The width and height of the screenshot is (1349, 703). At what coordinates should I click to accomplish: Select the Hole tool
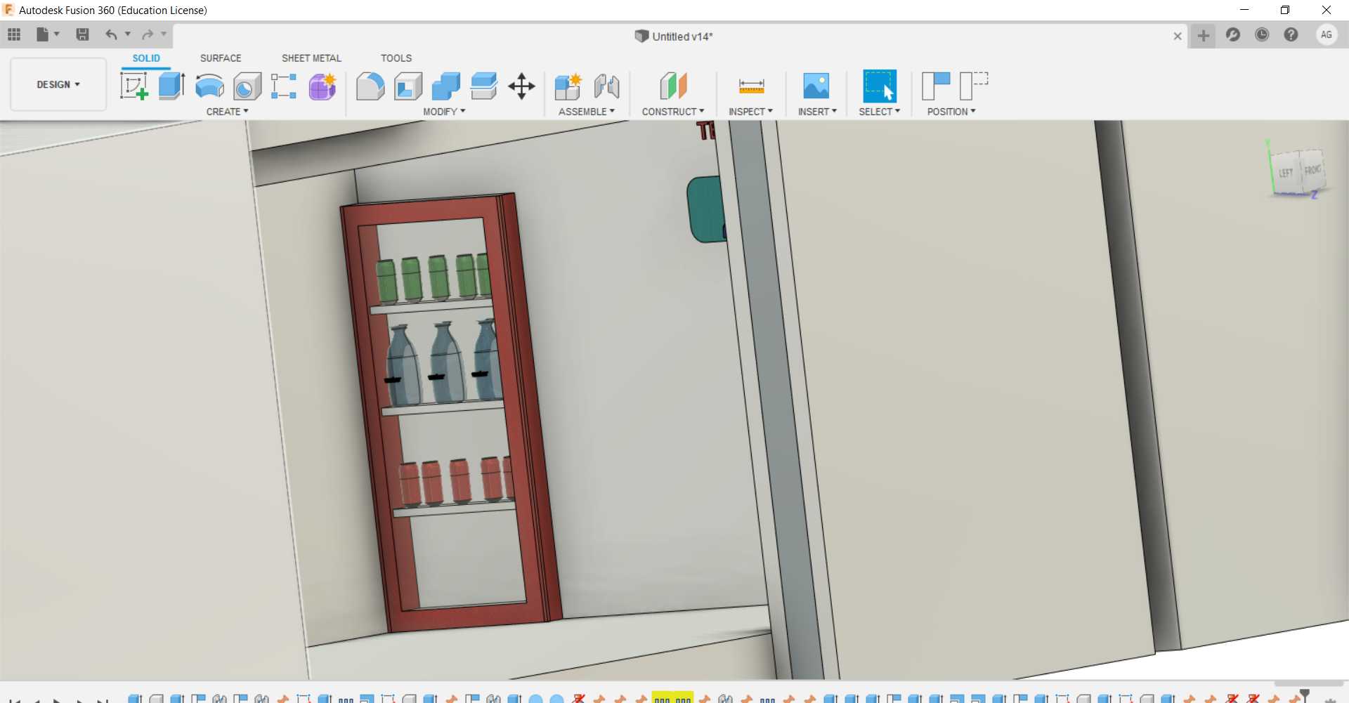(247, 86)
